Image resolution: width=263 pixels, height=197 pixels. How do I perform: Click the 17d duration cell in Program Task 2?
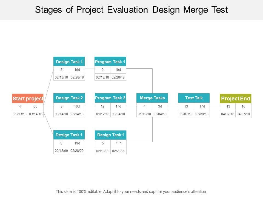point(118,107)
